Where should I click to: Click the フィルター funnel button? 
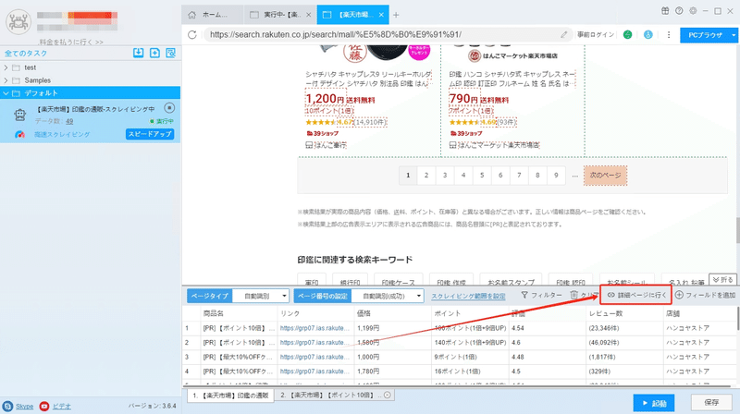542,295
